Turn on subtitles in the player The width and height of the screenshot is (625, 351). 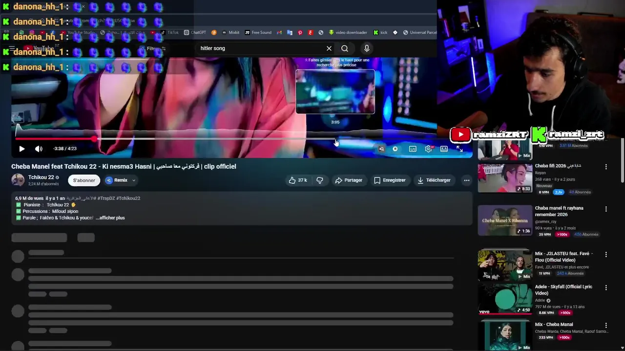click(x=413, y=149)
